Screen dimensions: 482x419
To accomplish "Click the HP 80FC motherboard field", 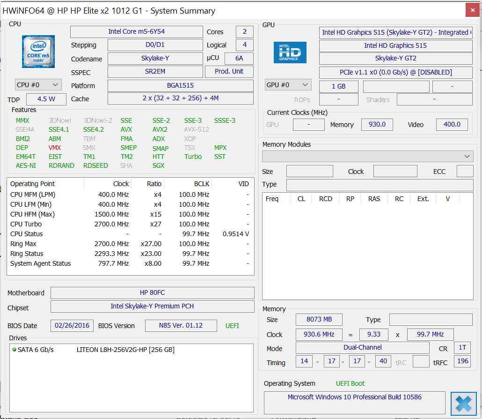I will click(152, 293).
